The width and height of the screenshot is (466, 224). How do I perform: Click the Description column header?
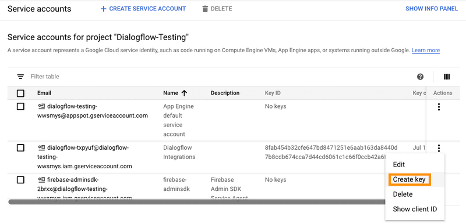[225, 93]
